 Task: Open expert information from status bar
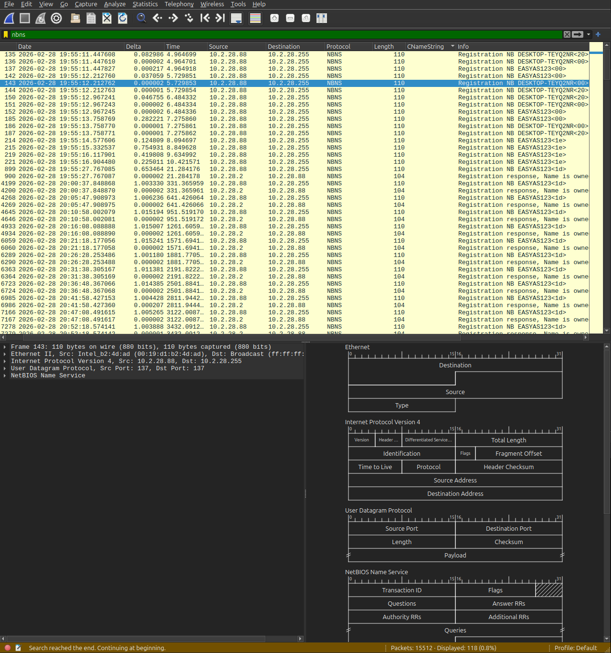click(x=8, y=648)
